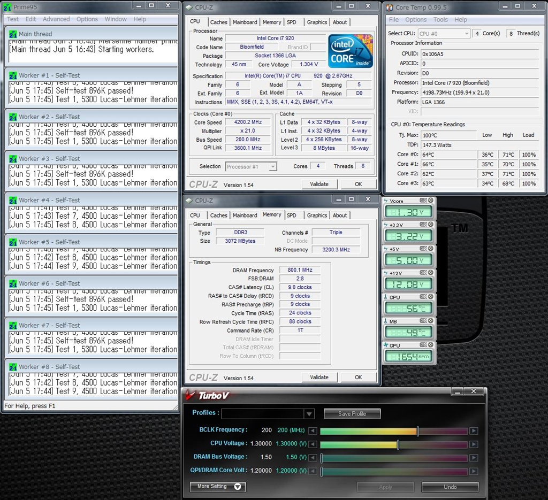Viewport: 548px width, 500px height.
Task: Click Validate in the CPU-Z memory window
Action: point(319,377)
